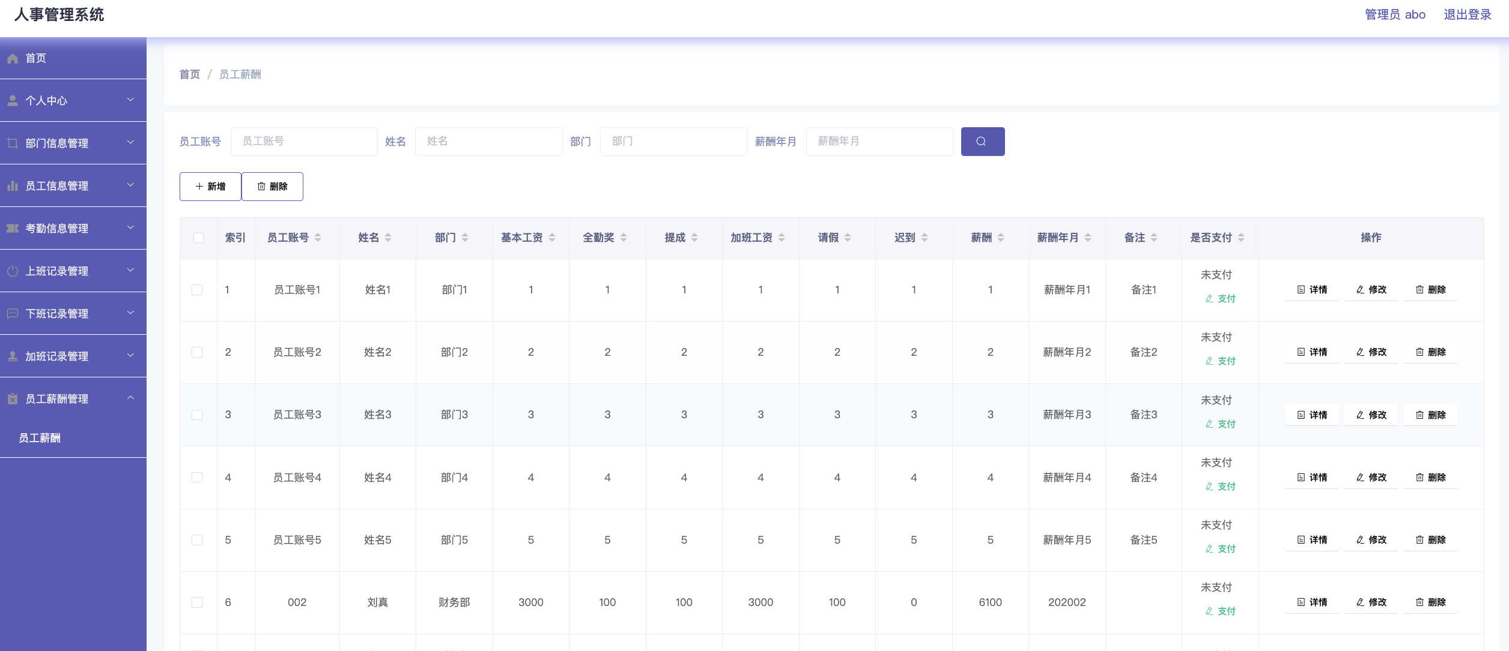Click 修改 for row 刘真
This screenshot has width=1509, height=651.
click(x=1371, y=602)
